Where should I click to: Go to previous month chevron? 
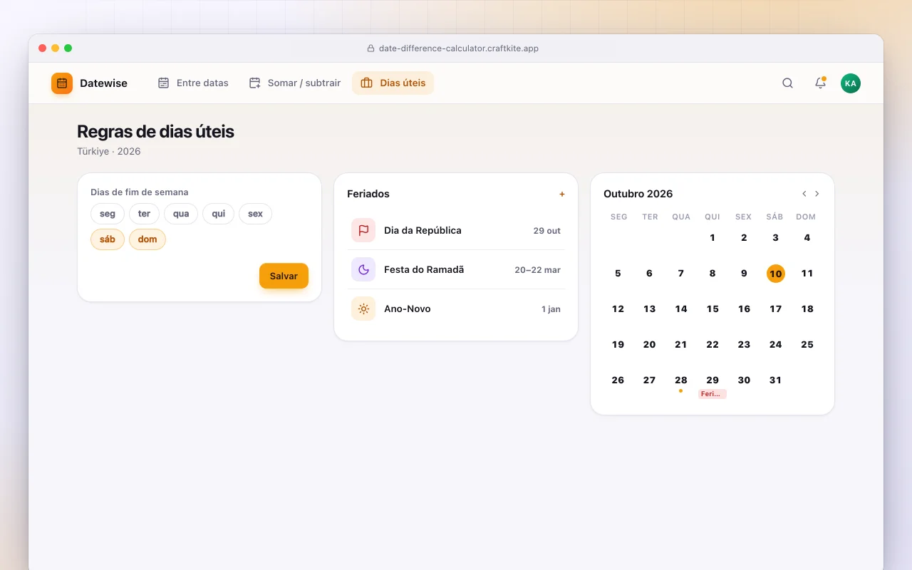click(x=804, y=194)
